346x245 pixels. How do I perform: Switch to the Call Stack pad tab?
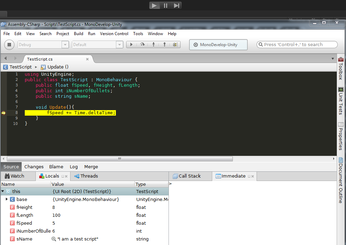tap(187, 176)
